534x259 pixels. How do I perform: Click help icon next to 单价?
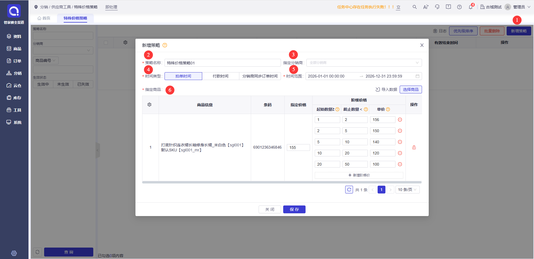pyautogui.click(x=388, y=109)
